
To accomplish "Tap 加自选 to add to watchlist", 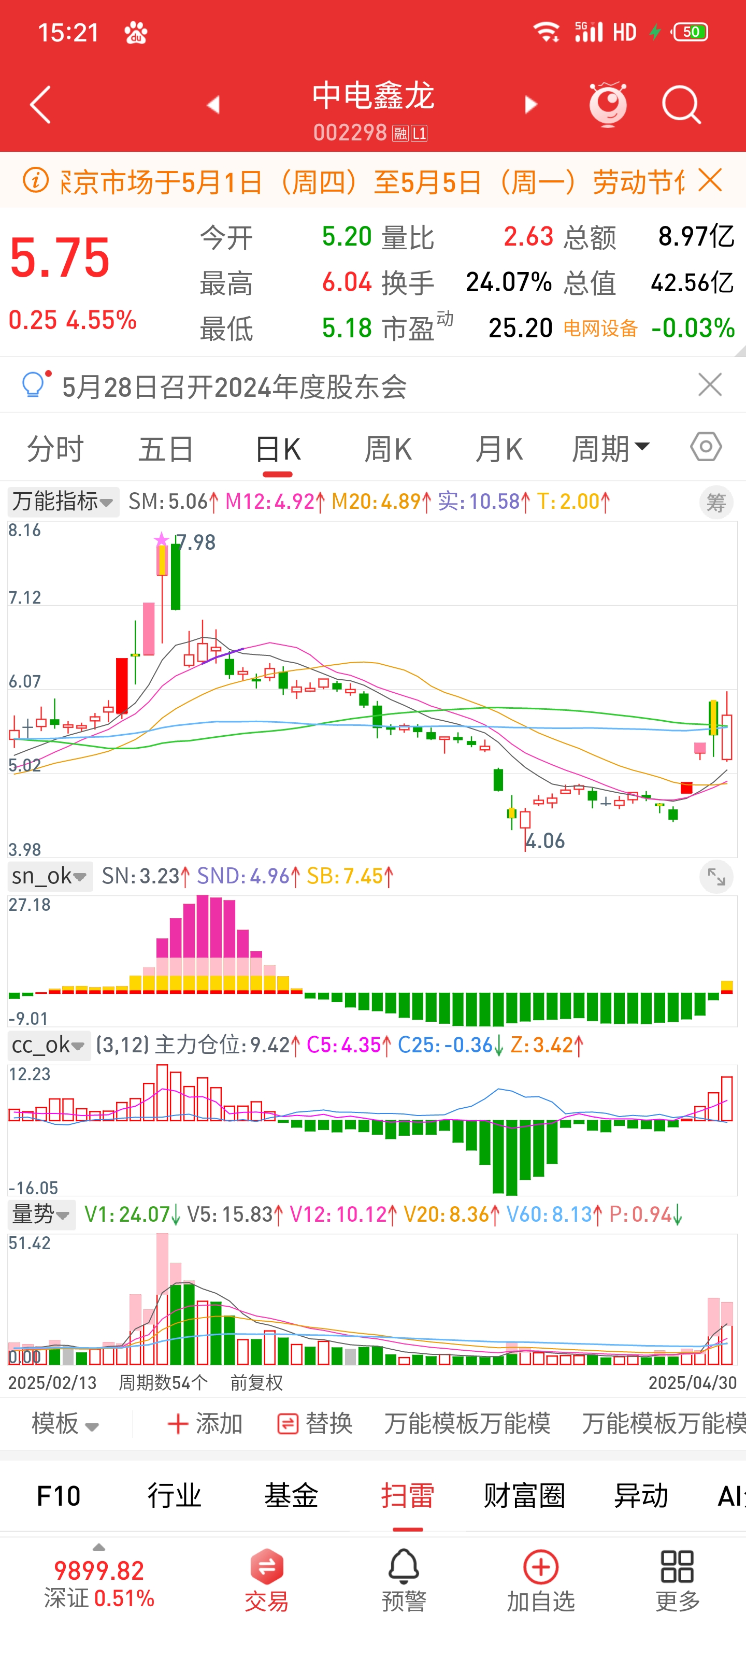I will 541,1581.
